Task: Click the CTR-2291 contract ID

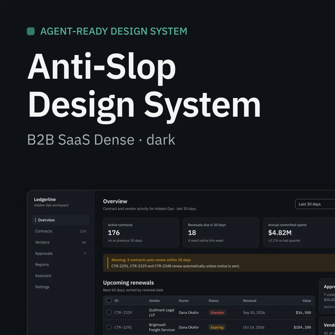Action: click(x=123, y=327)
